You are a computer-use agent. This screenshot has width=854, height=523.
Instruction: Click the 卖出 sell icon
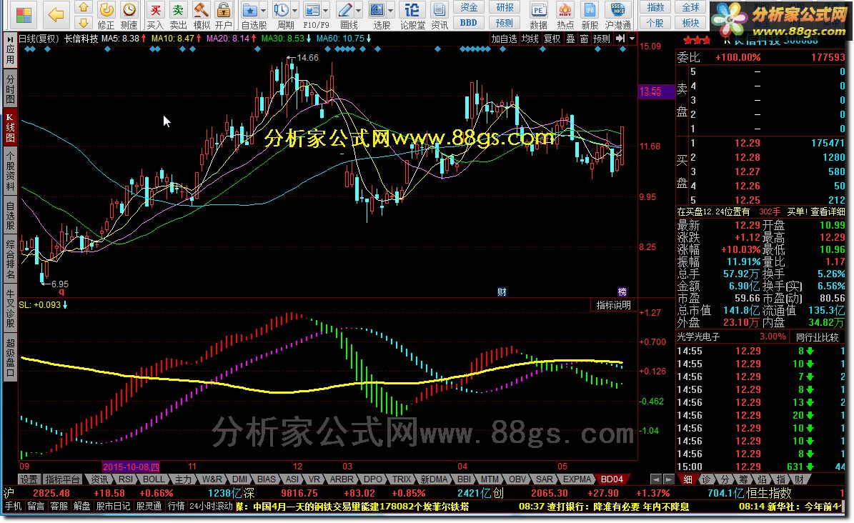[x=178, y=10]
